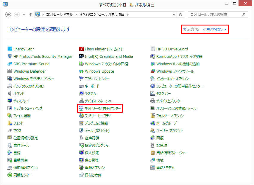
Task: Click the 電源オプション icon
Action: pyautogui.click(x=81, y=168)
